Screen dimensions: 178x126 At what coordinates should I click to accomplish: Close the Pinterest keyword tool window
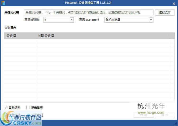point(174,3)
